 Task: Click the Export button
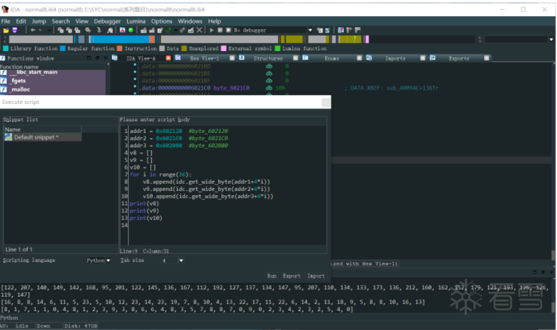pos(292,276)
